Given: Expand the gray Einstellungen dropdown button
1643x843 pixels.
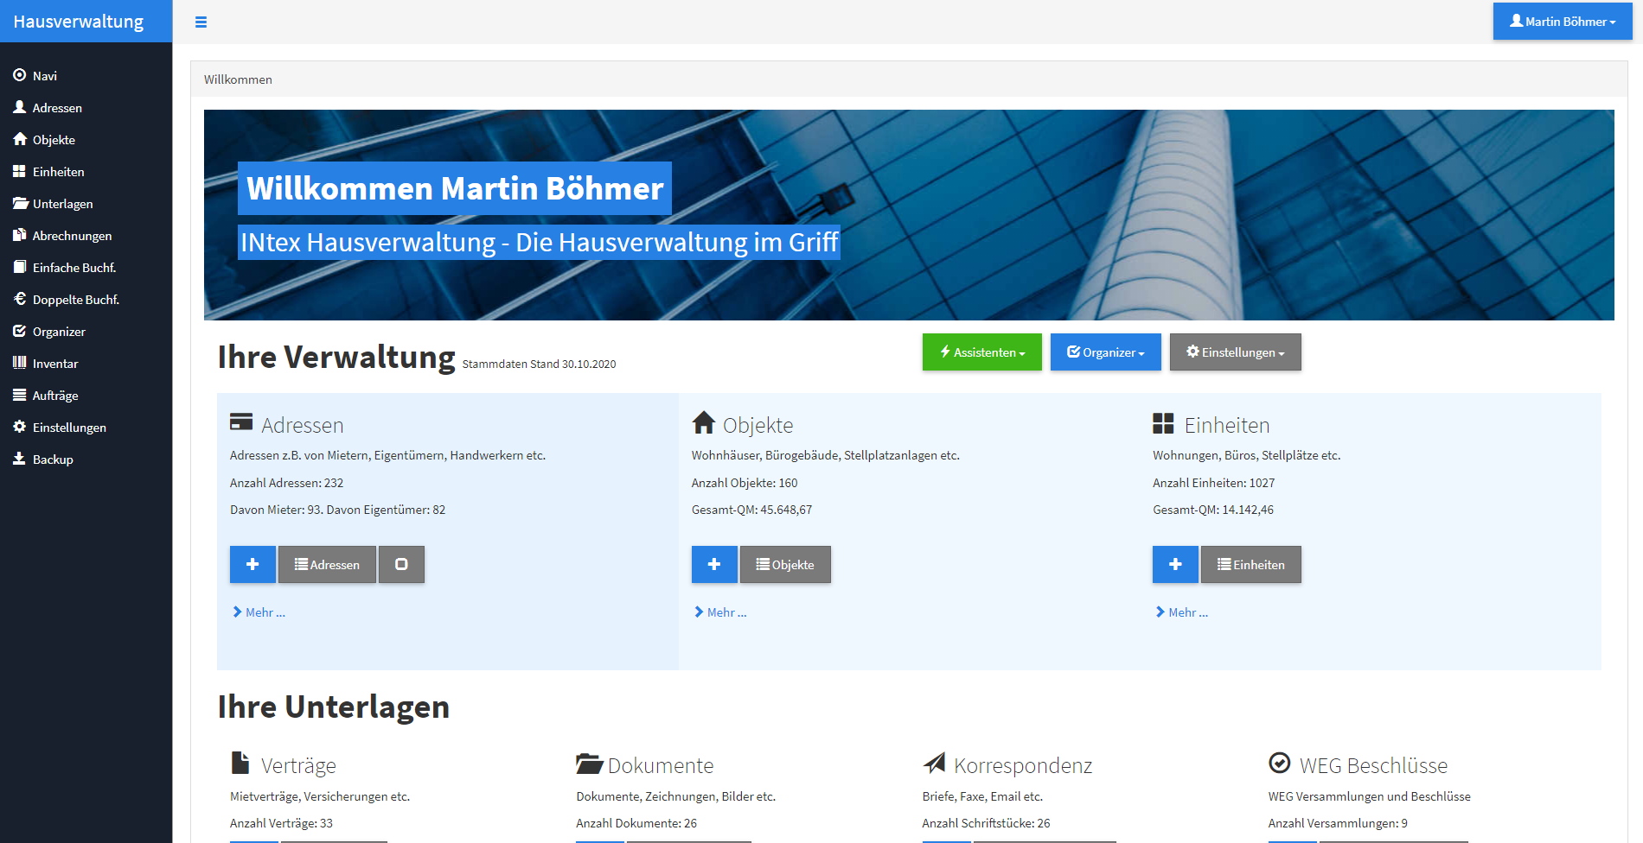Looking at the screenshot, I should (x=1235, y=352).
